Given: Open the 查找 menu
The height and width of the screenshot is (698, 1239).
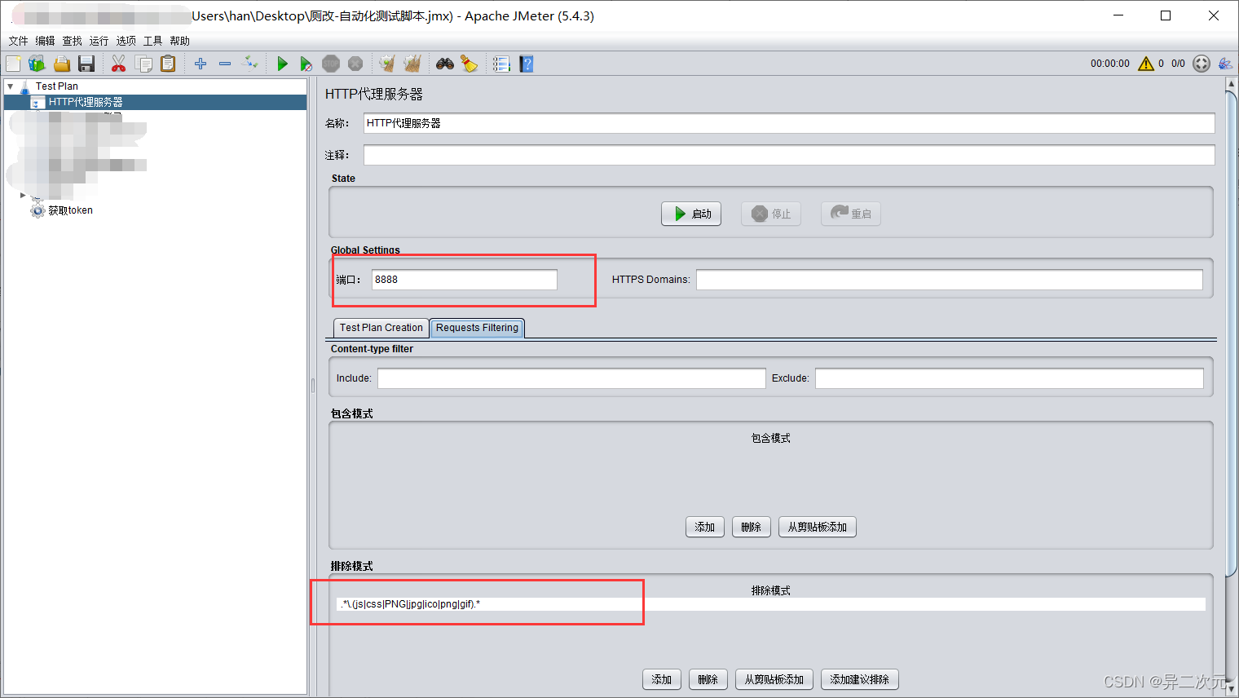Looking at the screenshot, I should coord(73,41).
